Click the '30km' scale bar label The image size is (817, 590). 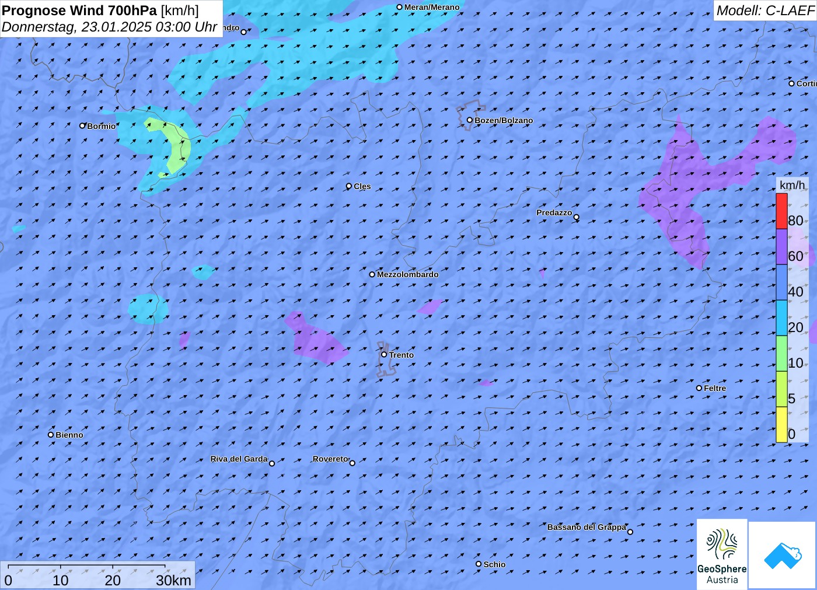click(173, 580)
